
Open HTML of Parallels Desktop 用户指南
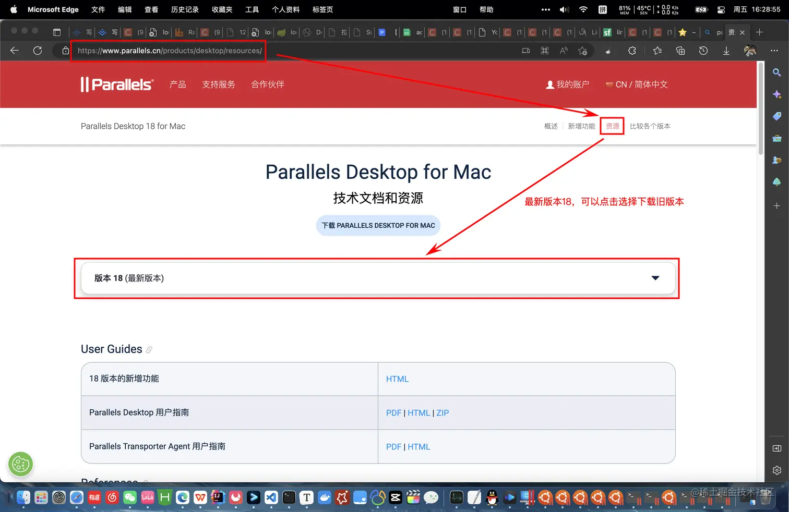[419, 413]
